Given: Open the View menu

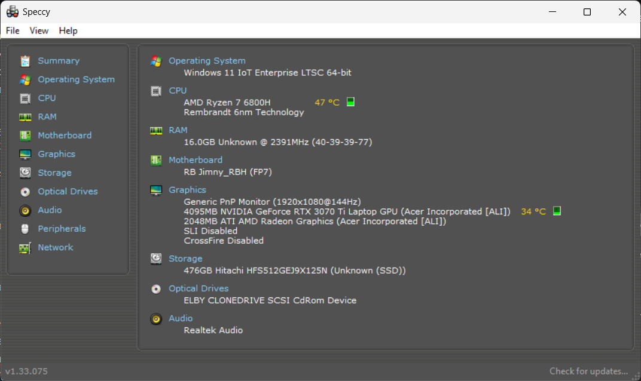Looking at the screenshot, I should (x=39, y=30).
